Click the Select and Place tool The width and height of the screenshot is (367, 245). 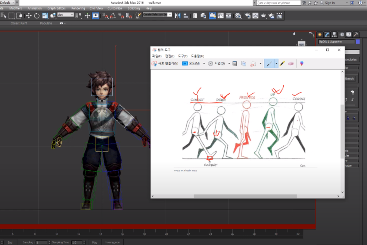tap(53, 16)
